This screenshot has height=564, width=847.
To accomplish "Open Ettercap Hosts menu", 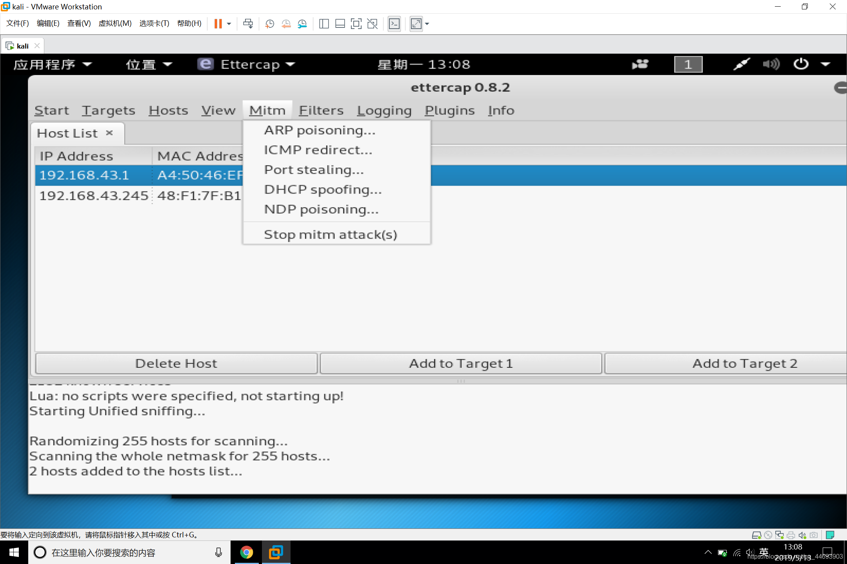I will (168, 110).
